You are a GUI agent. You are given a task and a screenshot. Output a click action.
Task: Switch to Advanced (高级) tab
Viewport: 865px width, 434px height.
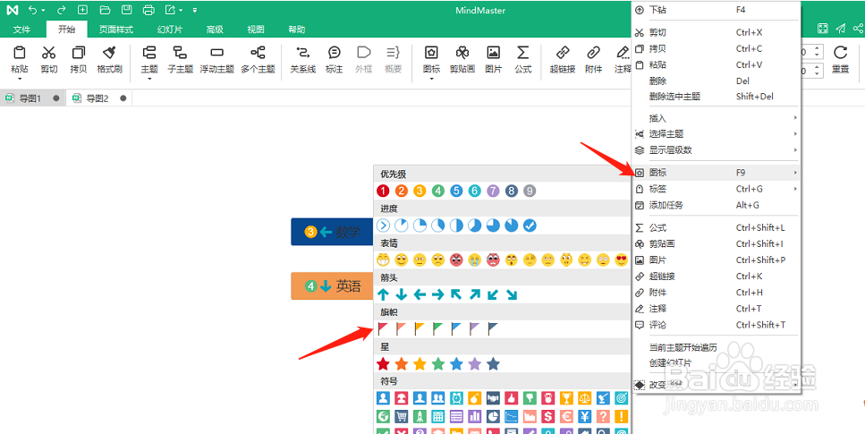[x=215, y=30]
